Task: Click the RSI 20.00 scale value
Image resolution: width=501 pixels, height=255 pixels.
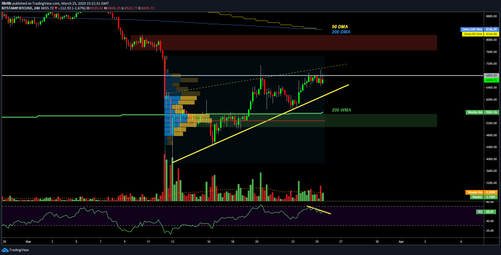Action: click(x=490, y=231)
